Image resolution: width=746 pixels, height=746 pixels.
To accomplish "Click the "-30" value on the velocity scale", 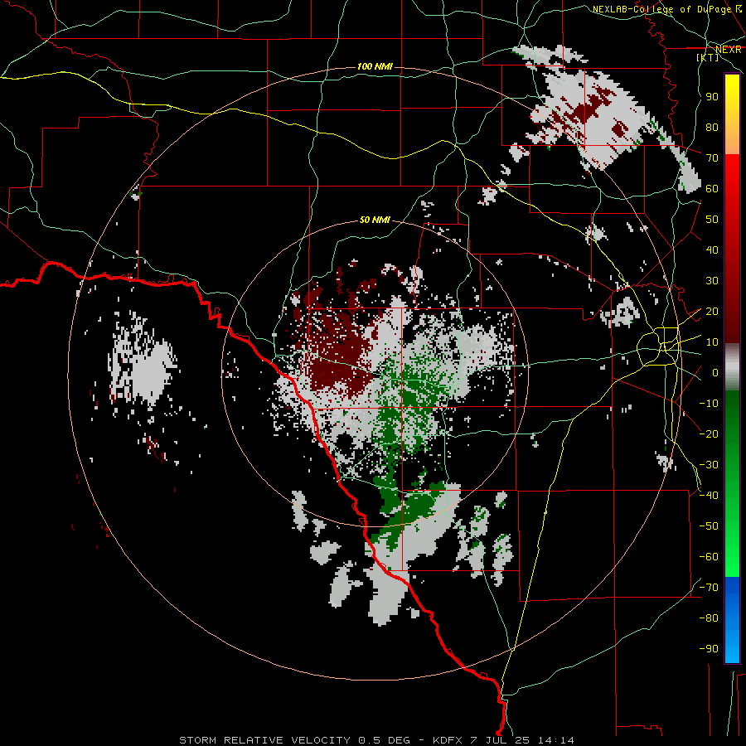I will click(709, 465).
